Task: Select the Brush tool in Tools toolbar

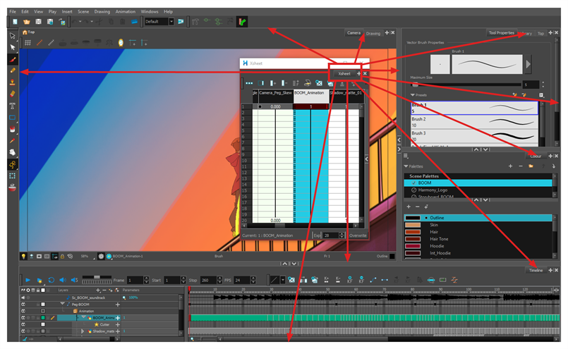Action: [13, 59]
